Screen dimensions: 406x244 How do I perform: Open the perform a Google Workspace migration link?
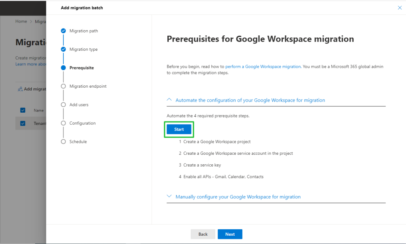pos(263,66)
